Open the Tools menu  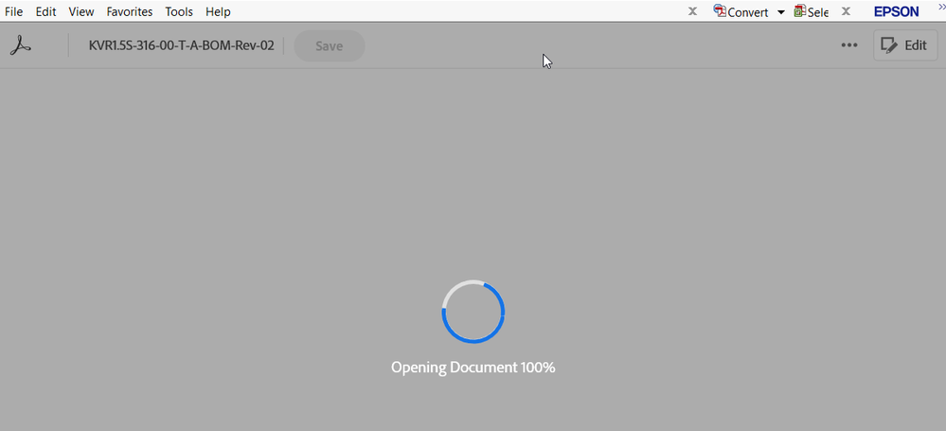pos(179,11)
